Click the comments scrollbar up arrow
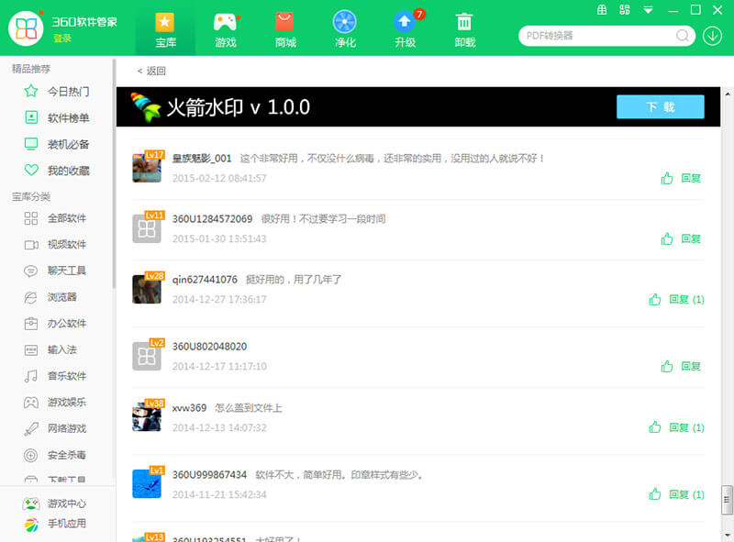Image resolution: width=734 pixels, height=542 pixels. (728, 94)
